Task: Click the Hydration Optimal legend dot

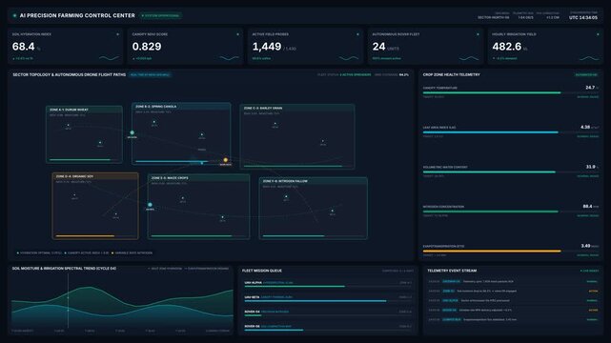Action: pyautogui.click(x=18, y=253)
